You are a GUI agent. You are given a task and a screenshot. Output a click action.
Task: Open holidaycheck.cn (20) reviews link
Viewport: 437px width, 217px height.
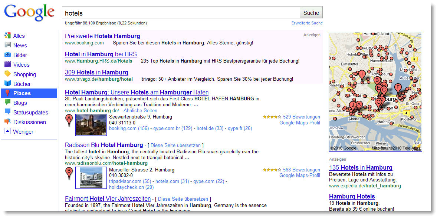pyautogui.click(x=131, y=187)
